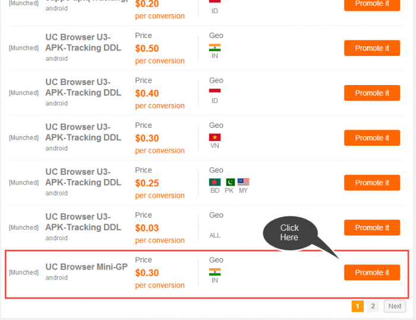Click [Munched] label in $0.03 row

24,228
